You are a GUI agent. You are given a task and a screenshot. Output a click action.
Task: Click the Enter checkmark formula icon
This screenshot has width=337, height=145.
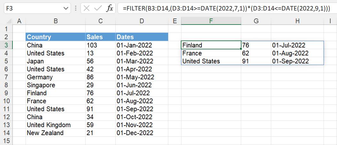coord(98,8)
